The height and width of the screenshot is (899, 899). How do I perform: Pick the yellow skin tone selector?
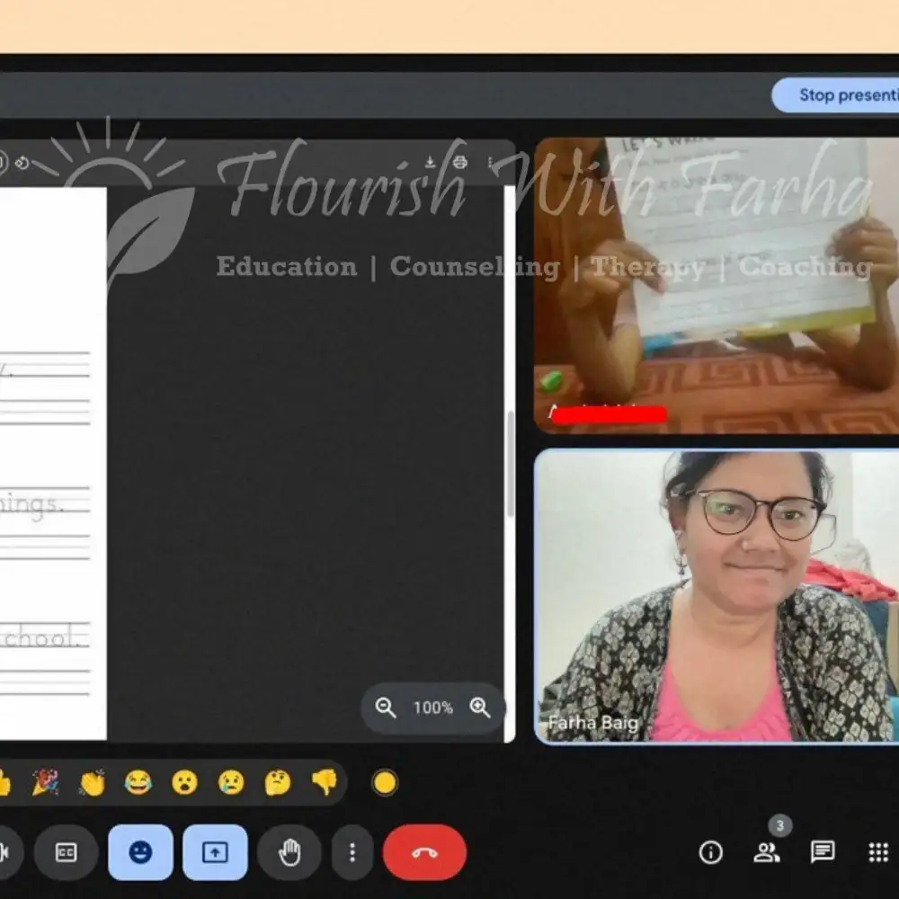(385, 783)
